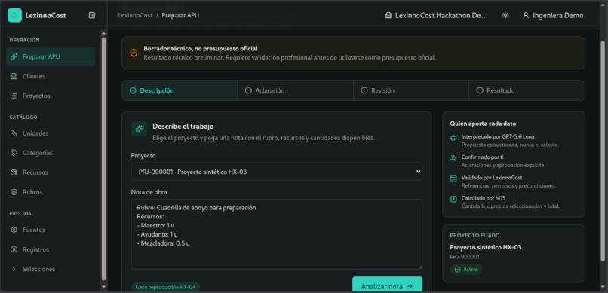
Task: Click the sidebar scrollbar down arrow
Action: tap(103, 287)
